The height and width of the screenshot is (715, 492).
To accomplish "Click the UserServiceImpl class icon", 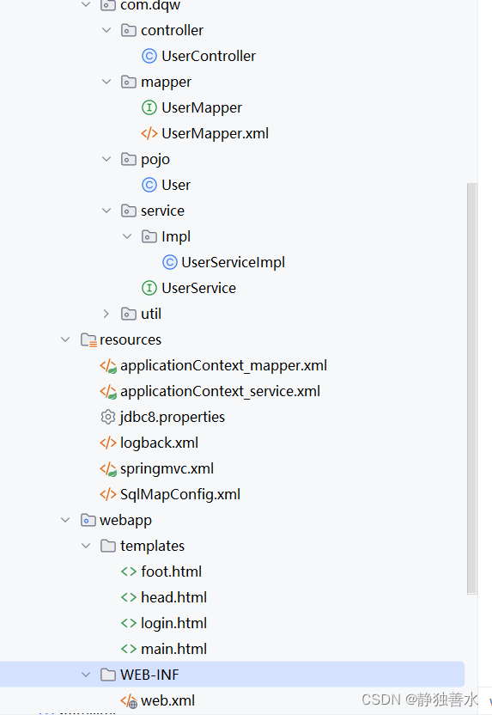I will pyautogui.click(x=170, y=262).
